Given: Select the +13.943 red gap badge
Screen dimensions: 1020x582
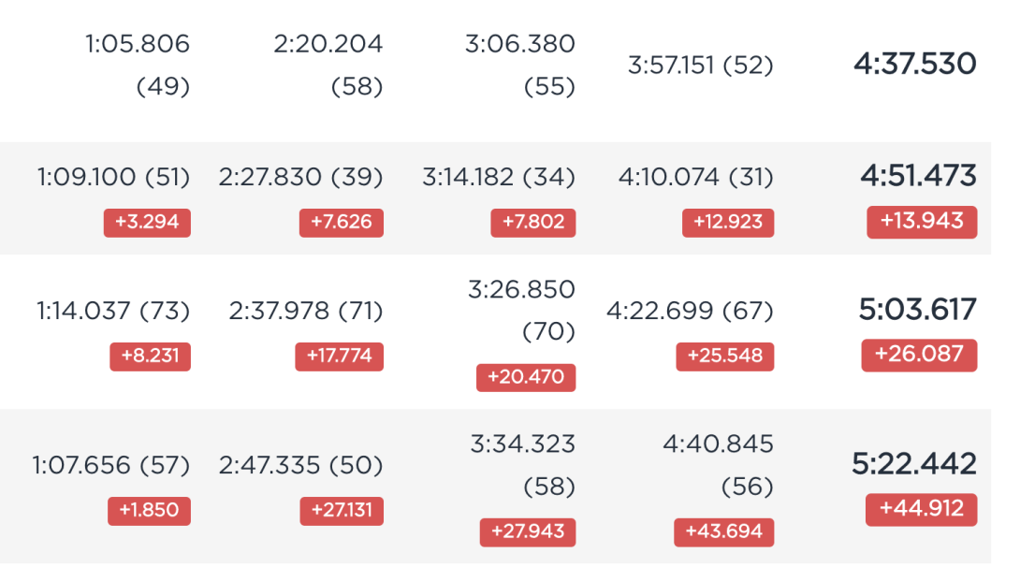Looking at the screenshot, I should (922, 222).
